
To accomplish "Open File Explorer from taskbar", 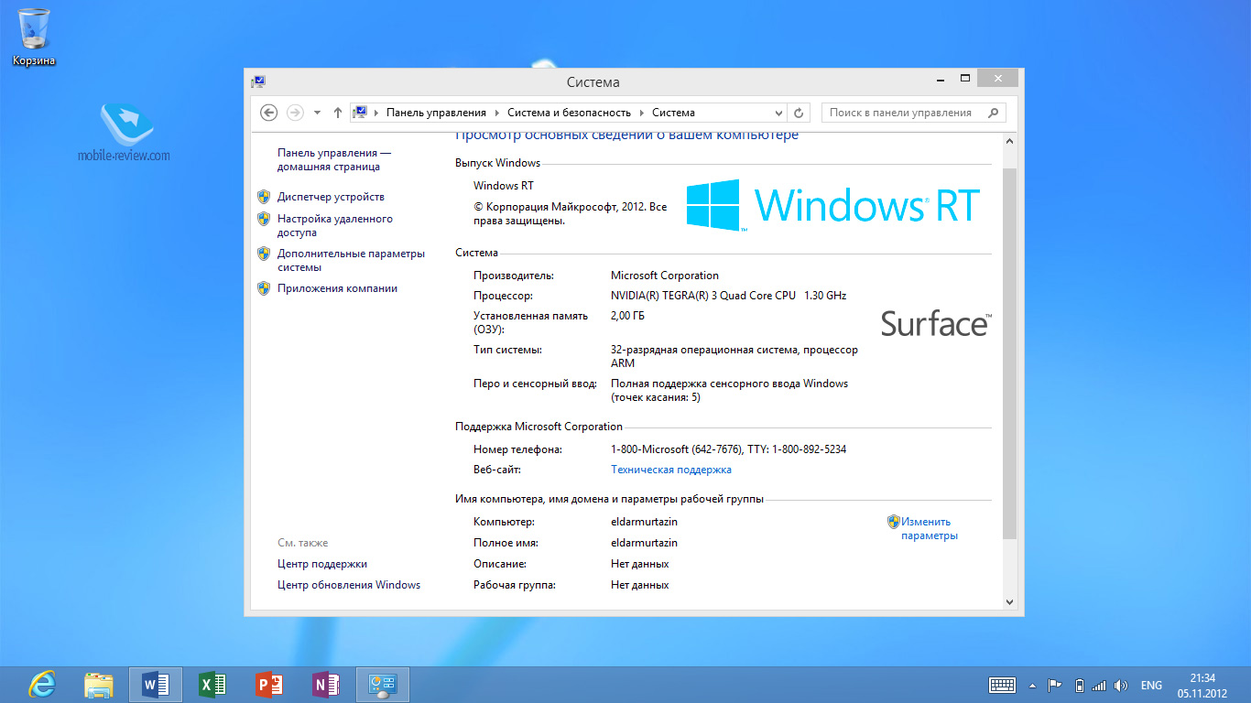I will (99, 685).
